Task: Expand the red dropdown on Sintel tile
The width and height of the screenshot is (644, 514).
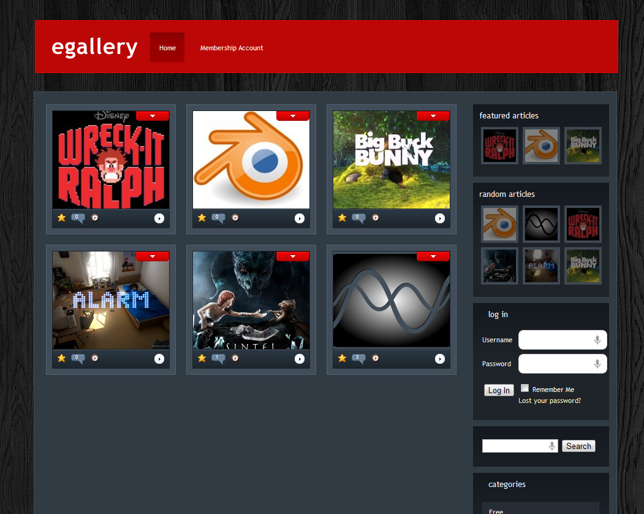Action: pyautogui.click(x=292, y=256)
